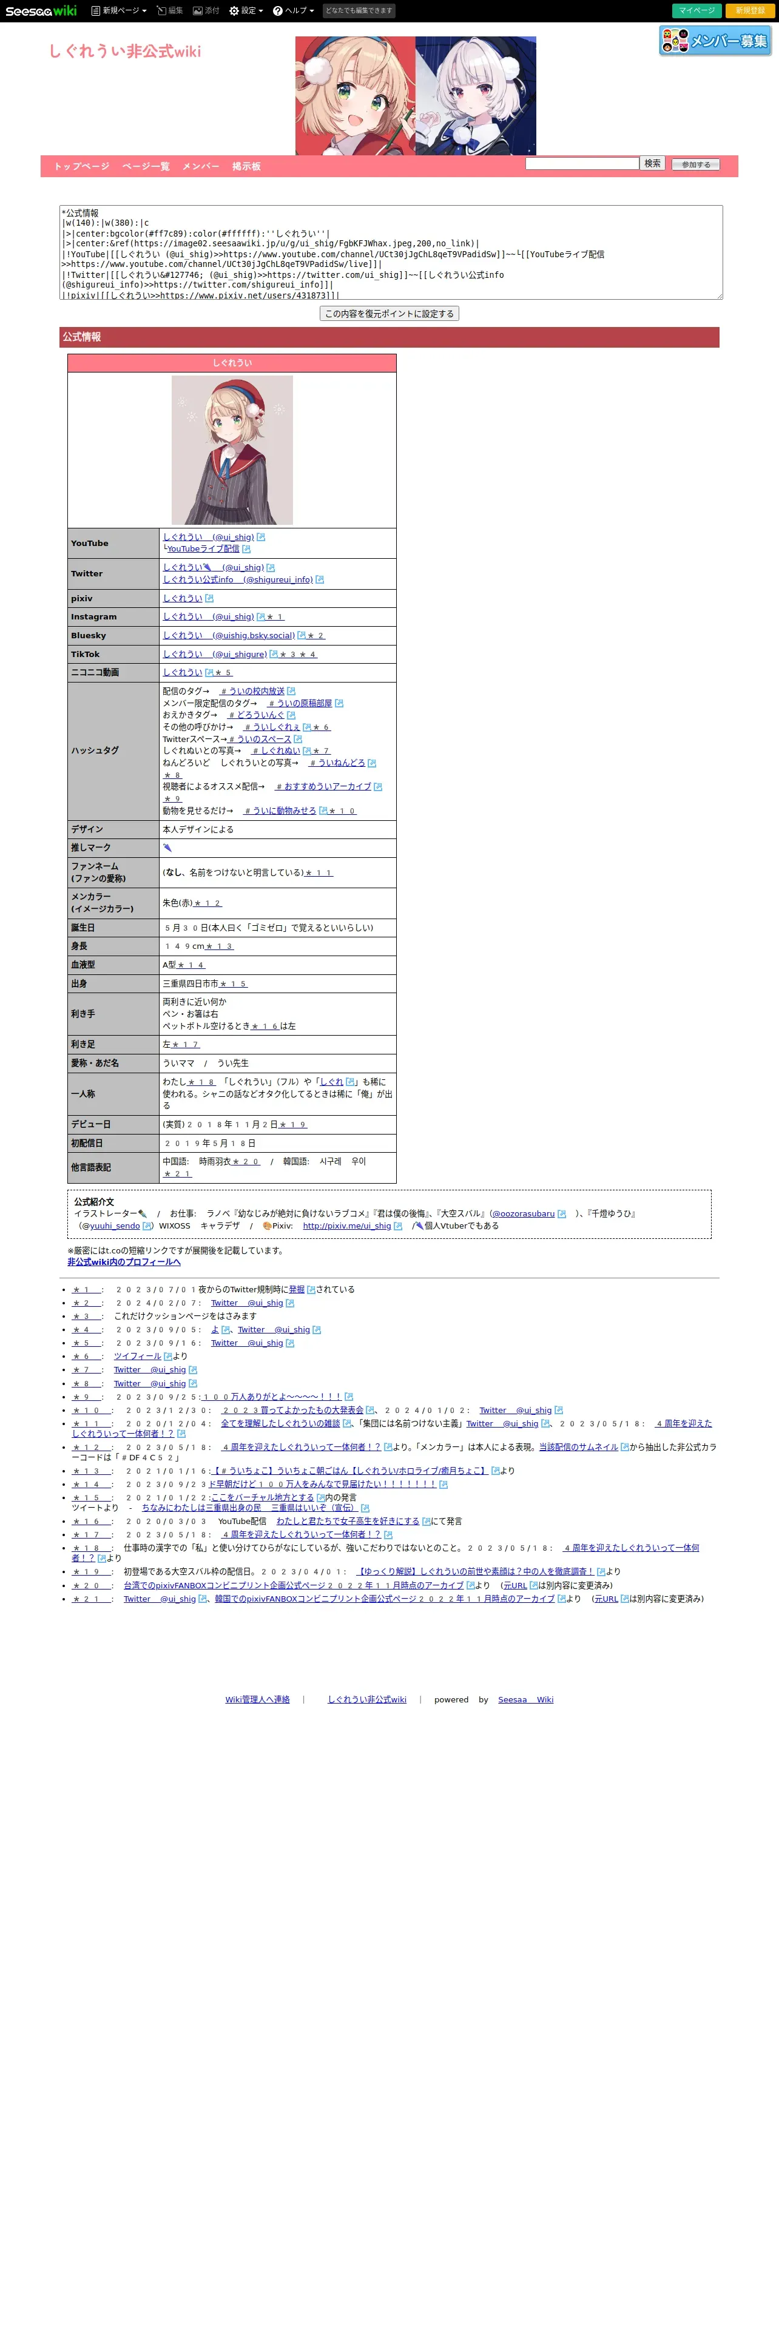Image resolution: width=779 pixels, height=2337 pixels.
Task: Click external-link icon in ニコニコ動画 row
Action: click(209, 673)
